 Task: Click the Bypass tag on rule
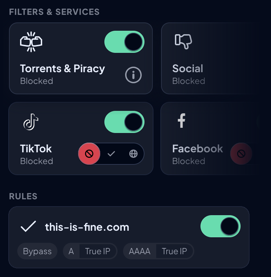pos(37,251)
